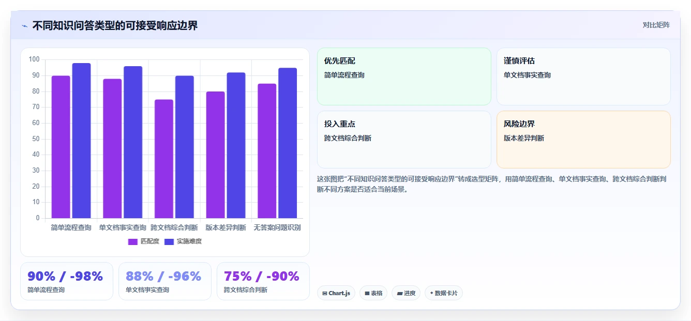Click the 数据卡片 tag chip
The height and width of the screenshot is (321, 691).
[x=444, y=293]
